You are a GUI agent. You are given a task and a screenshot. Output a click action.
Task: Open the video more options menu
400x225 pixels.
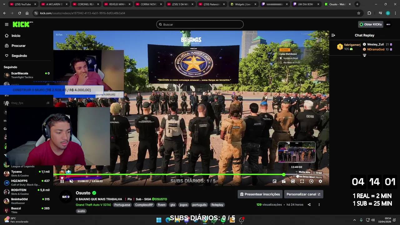319,205
